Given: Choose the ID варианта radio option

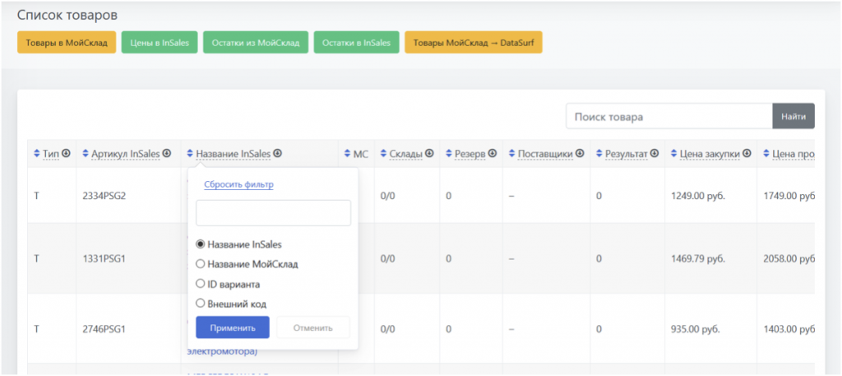Looking at the screenshot, I should [200, 284].
